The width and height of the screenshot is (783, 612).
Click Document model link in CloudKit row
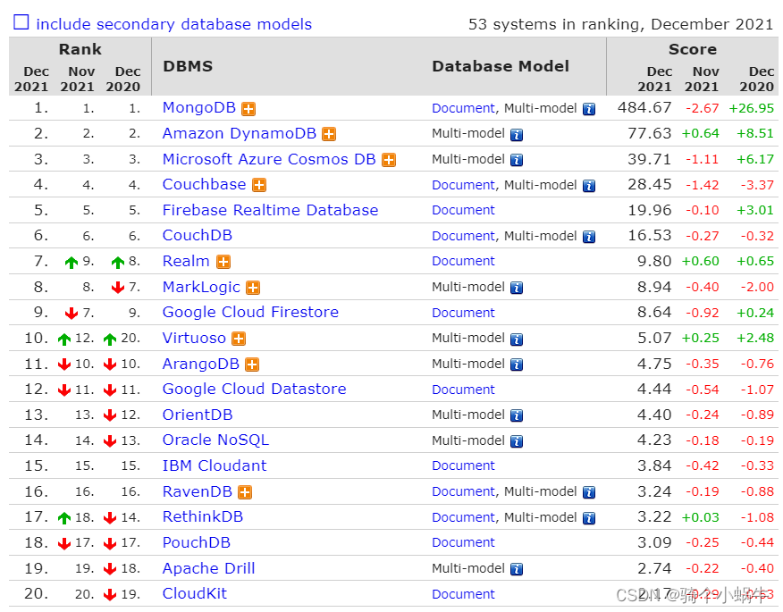coord(463,594)
